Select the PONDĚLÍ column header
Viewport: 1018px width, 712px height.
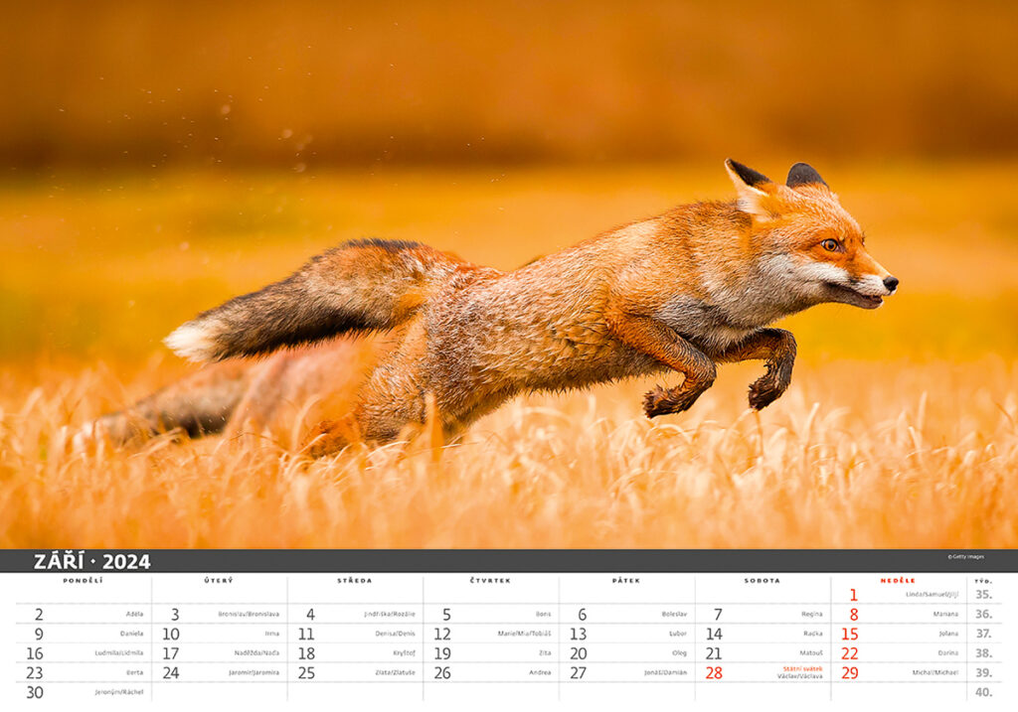pos(83,580)
